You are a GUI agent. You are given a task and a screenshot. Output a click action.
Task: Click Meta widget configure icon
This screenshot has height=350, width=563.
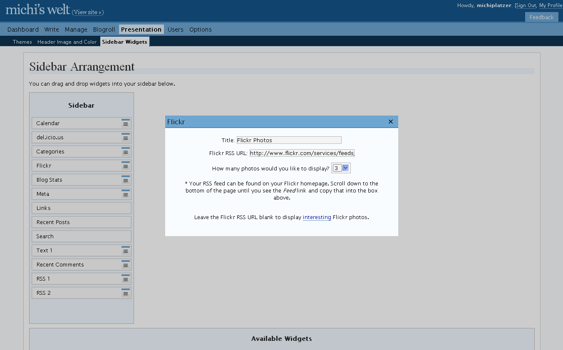pyautogui.click(x=126, y=194)
